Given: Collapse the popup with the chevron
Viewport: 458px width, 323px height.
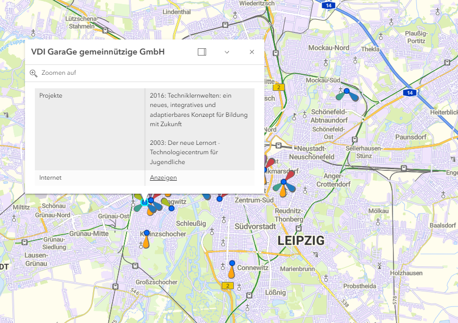Looking at the screenshot, I should tap(227, 52).
